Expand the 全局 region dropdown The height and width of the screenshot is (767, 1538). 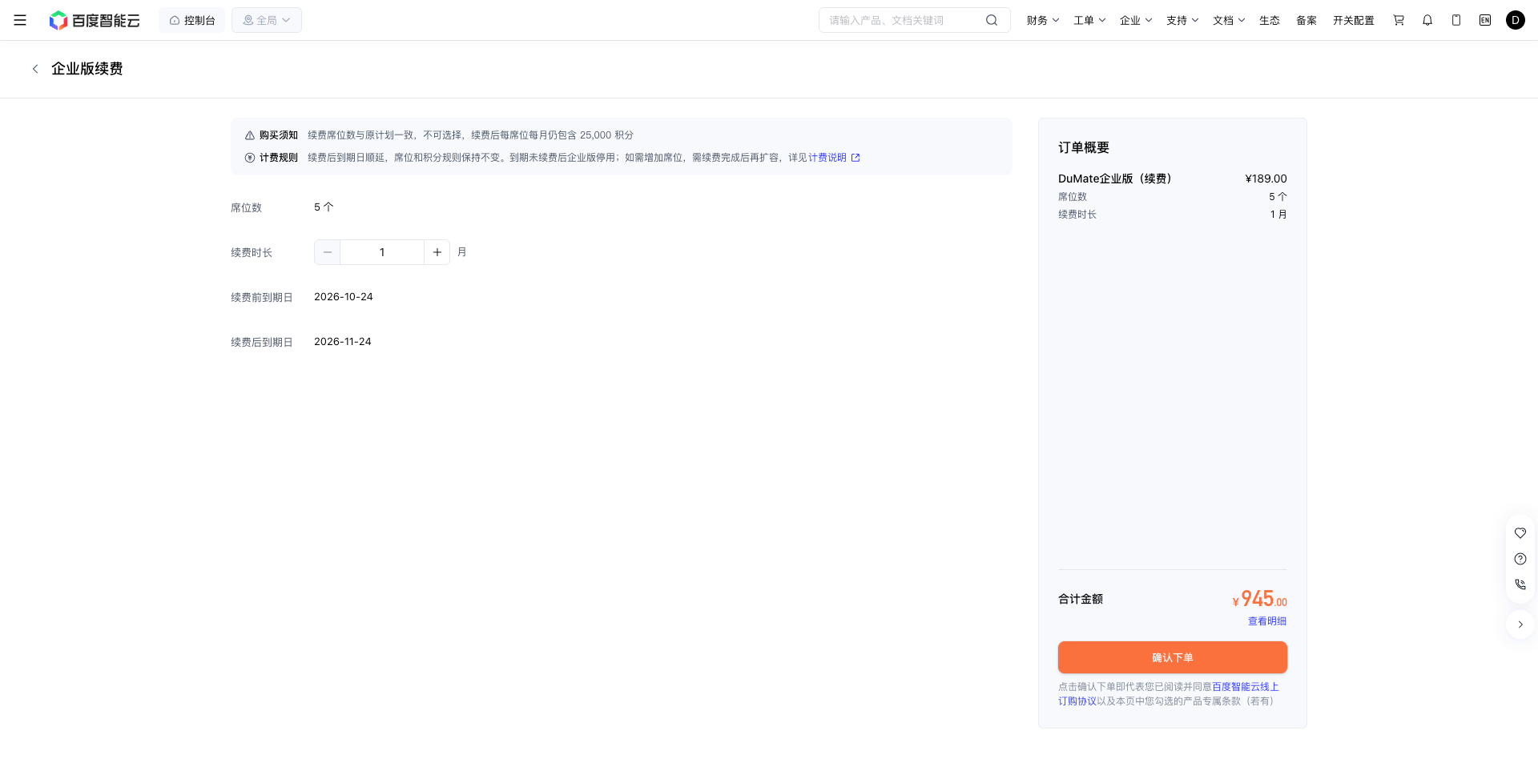(267, 20)
